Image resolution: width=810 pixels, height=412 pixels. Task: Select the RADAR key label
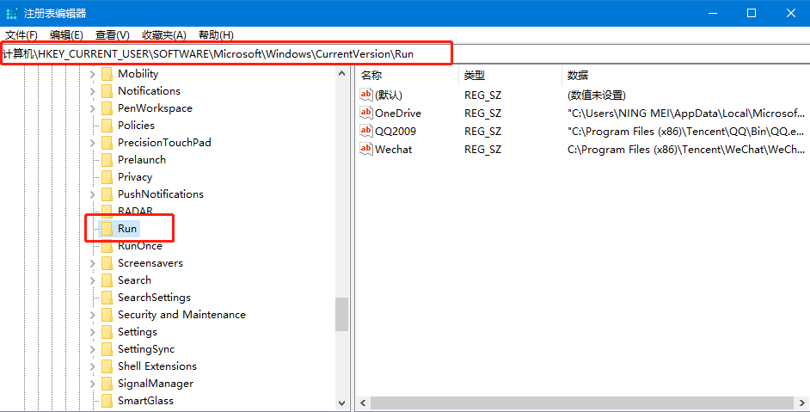coord(135,211)
